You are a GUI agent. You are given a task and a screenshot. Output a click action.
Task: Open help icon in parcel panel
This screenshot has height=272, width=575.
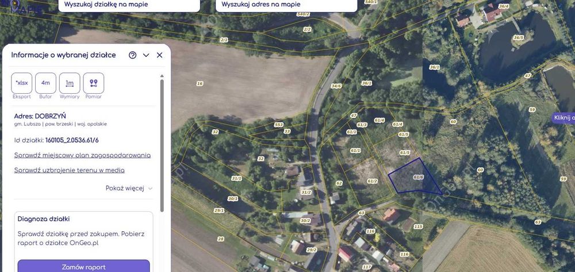[133, 55]
